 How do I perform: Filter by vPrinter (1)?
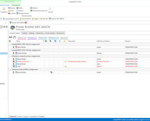(32, 38)
